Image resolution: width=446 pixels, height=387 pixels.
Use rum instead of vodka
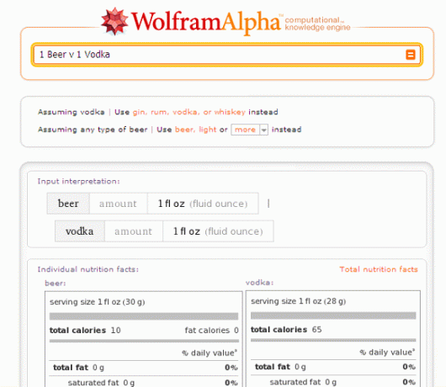[x=159, y=112]
